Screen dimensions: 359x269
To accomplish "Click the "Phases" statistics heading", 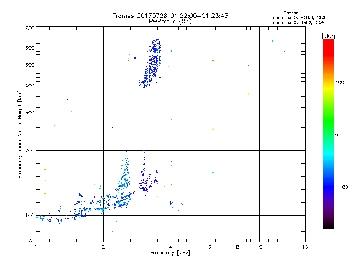I will coord(290,13).
